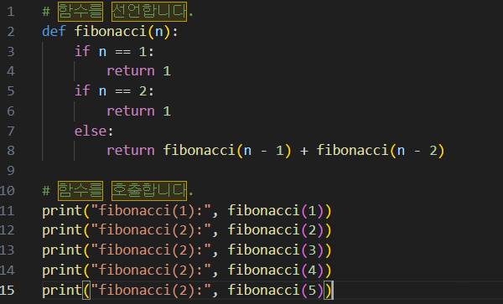Click the string "fibonacci(2):" on line 14
The image size is (503, 304).
151,271
